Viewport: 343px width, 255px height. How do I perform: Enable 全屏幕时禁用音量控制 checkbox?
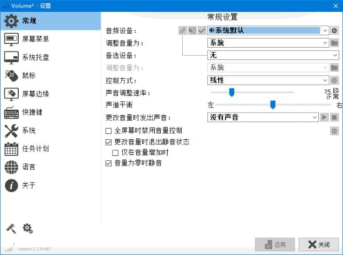pyautogui.click(x=109, y=131)
